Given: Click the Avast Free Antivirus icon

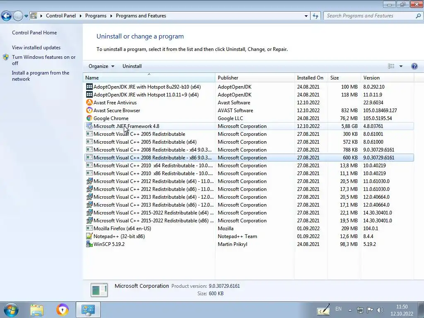Looking at the screenshot, I should 89,103.
